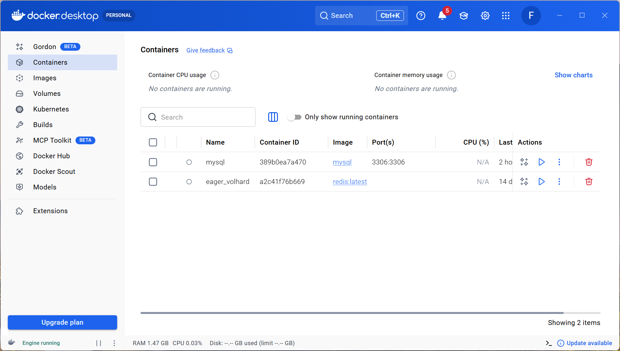Viewport: 620px width, 351px height.
Task: Click the horizontal table scrollbar
Action: tap(352, 313)
